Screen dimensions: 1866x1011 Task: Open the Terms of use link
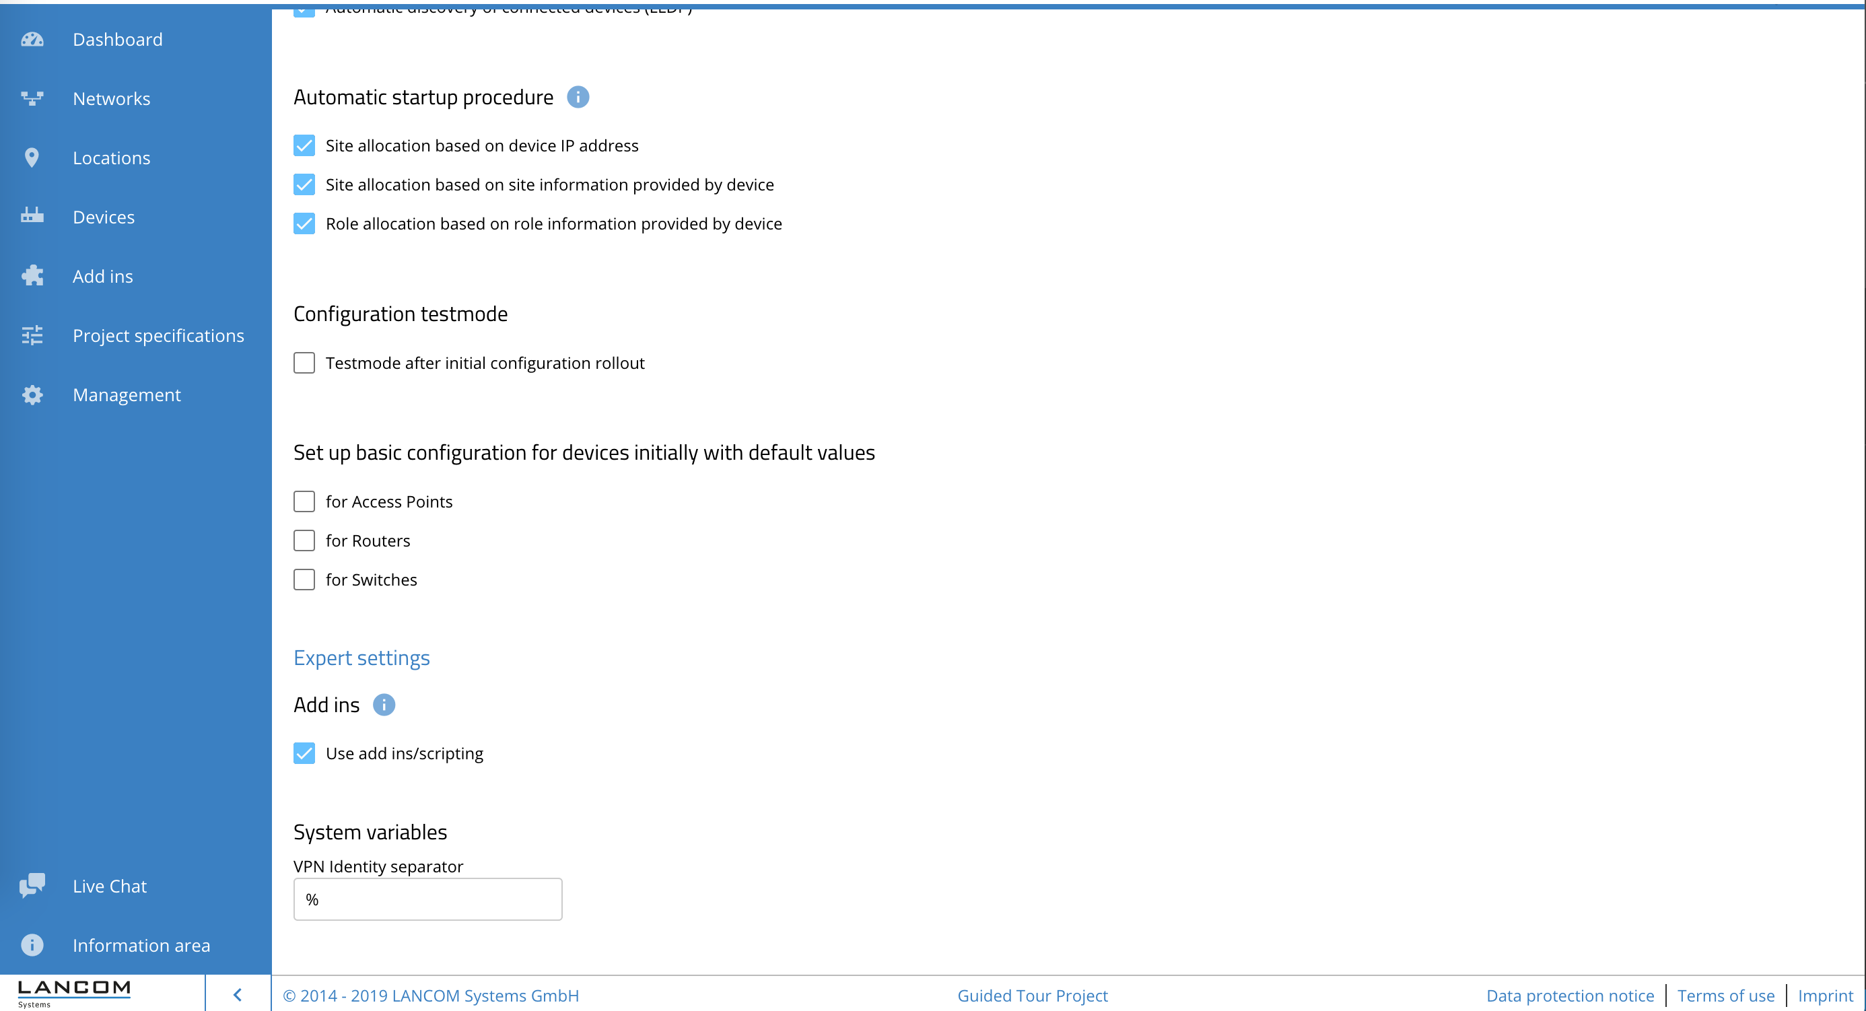coord(1725,996)
